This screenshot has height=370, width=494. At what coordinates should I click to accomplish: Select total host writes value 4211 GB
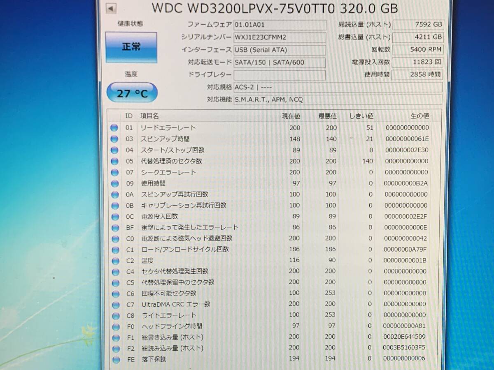(x=418, y=37)
